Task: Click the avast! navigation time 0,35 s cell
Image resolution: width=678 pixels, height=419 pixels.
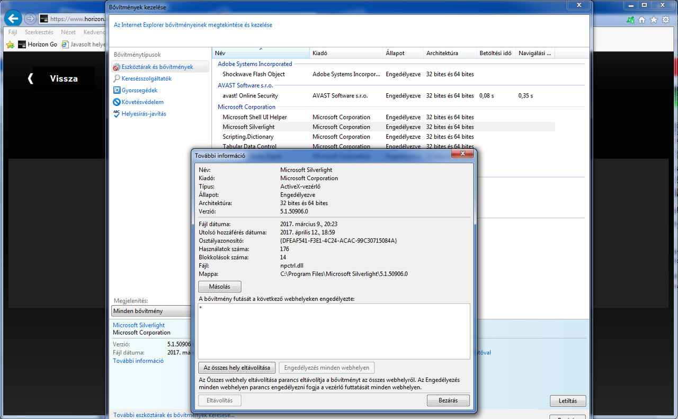Action: pos(525,96)
